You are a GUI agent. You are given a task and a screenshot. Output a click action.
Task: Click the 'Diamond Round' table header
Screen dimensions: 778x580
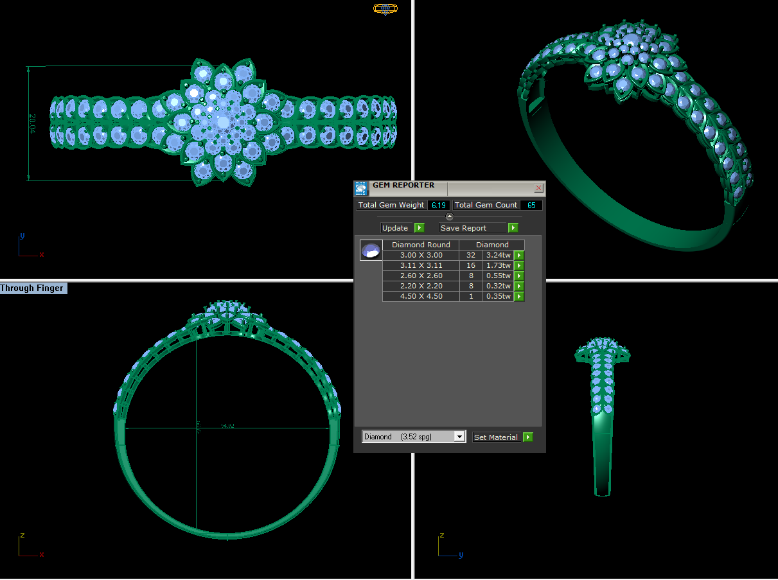[x=421, y=245]
